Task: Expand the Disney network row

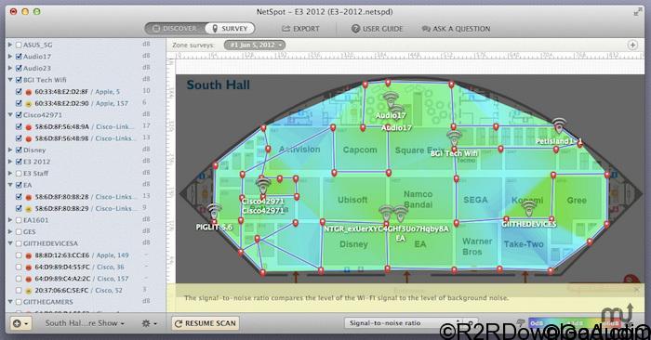Action: (x=10, y=150)
